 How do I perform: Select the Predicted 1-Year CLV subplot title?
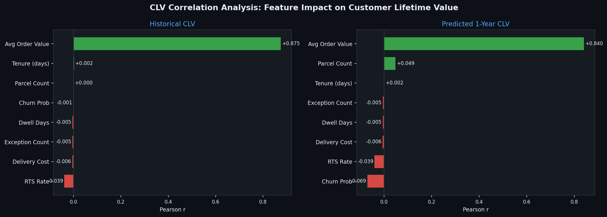475,24
